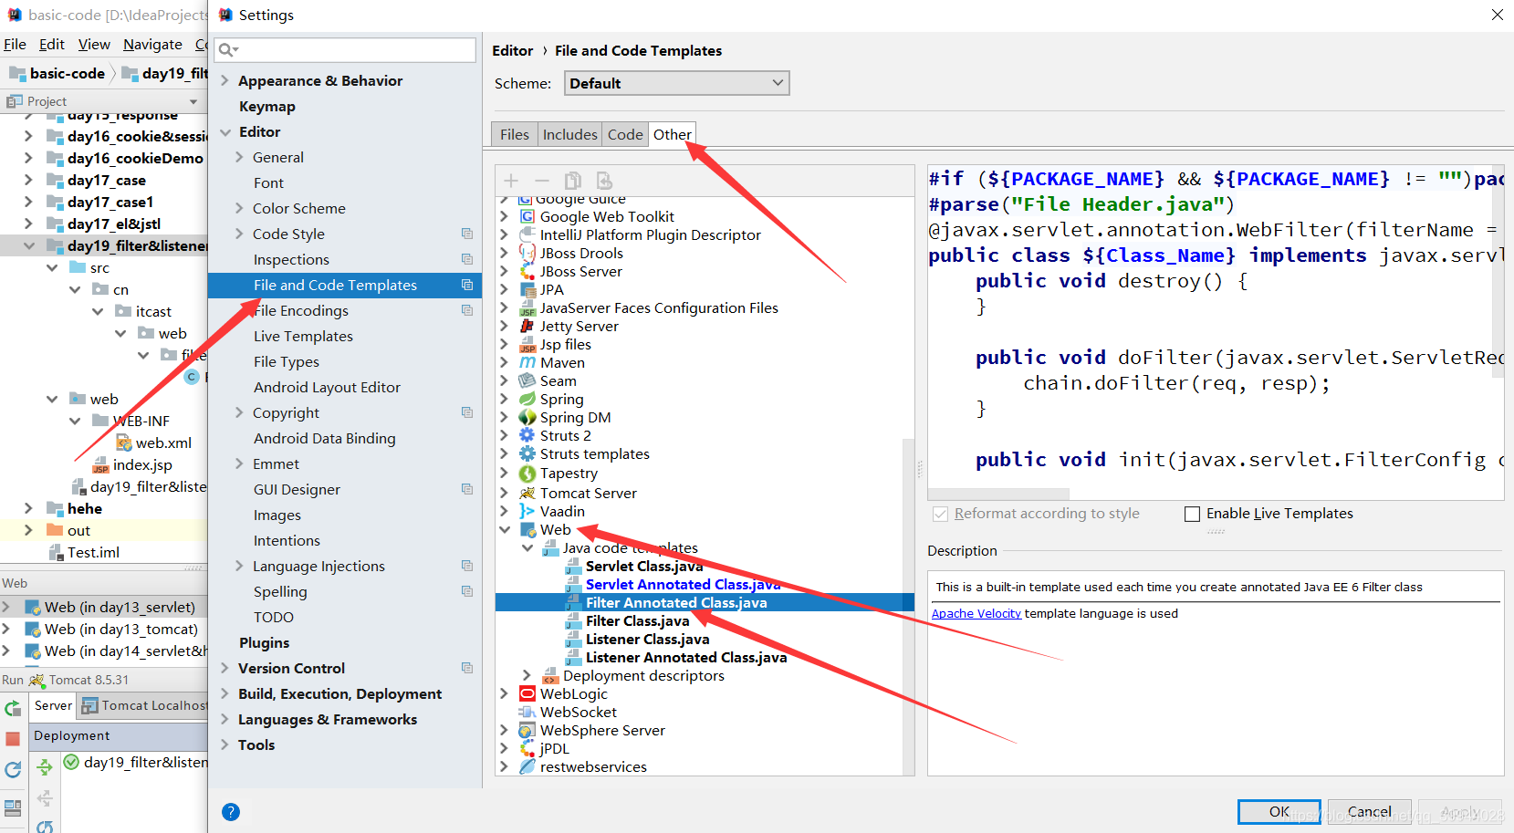The image size is (1514, 833).
Task: Collapse the Java code templates node
Action: (x=527, y=547)
